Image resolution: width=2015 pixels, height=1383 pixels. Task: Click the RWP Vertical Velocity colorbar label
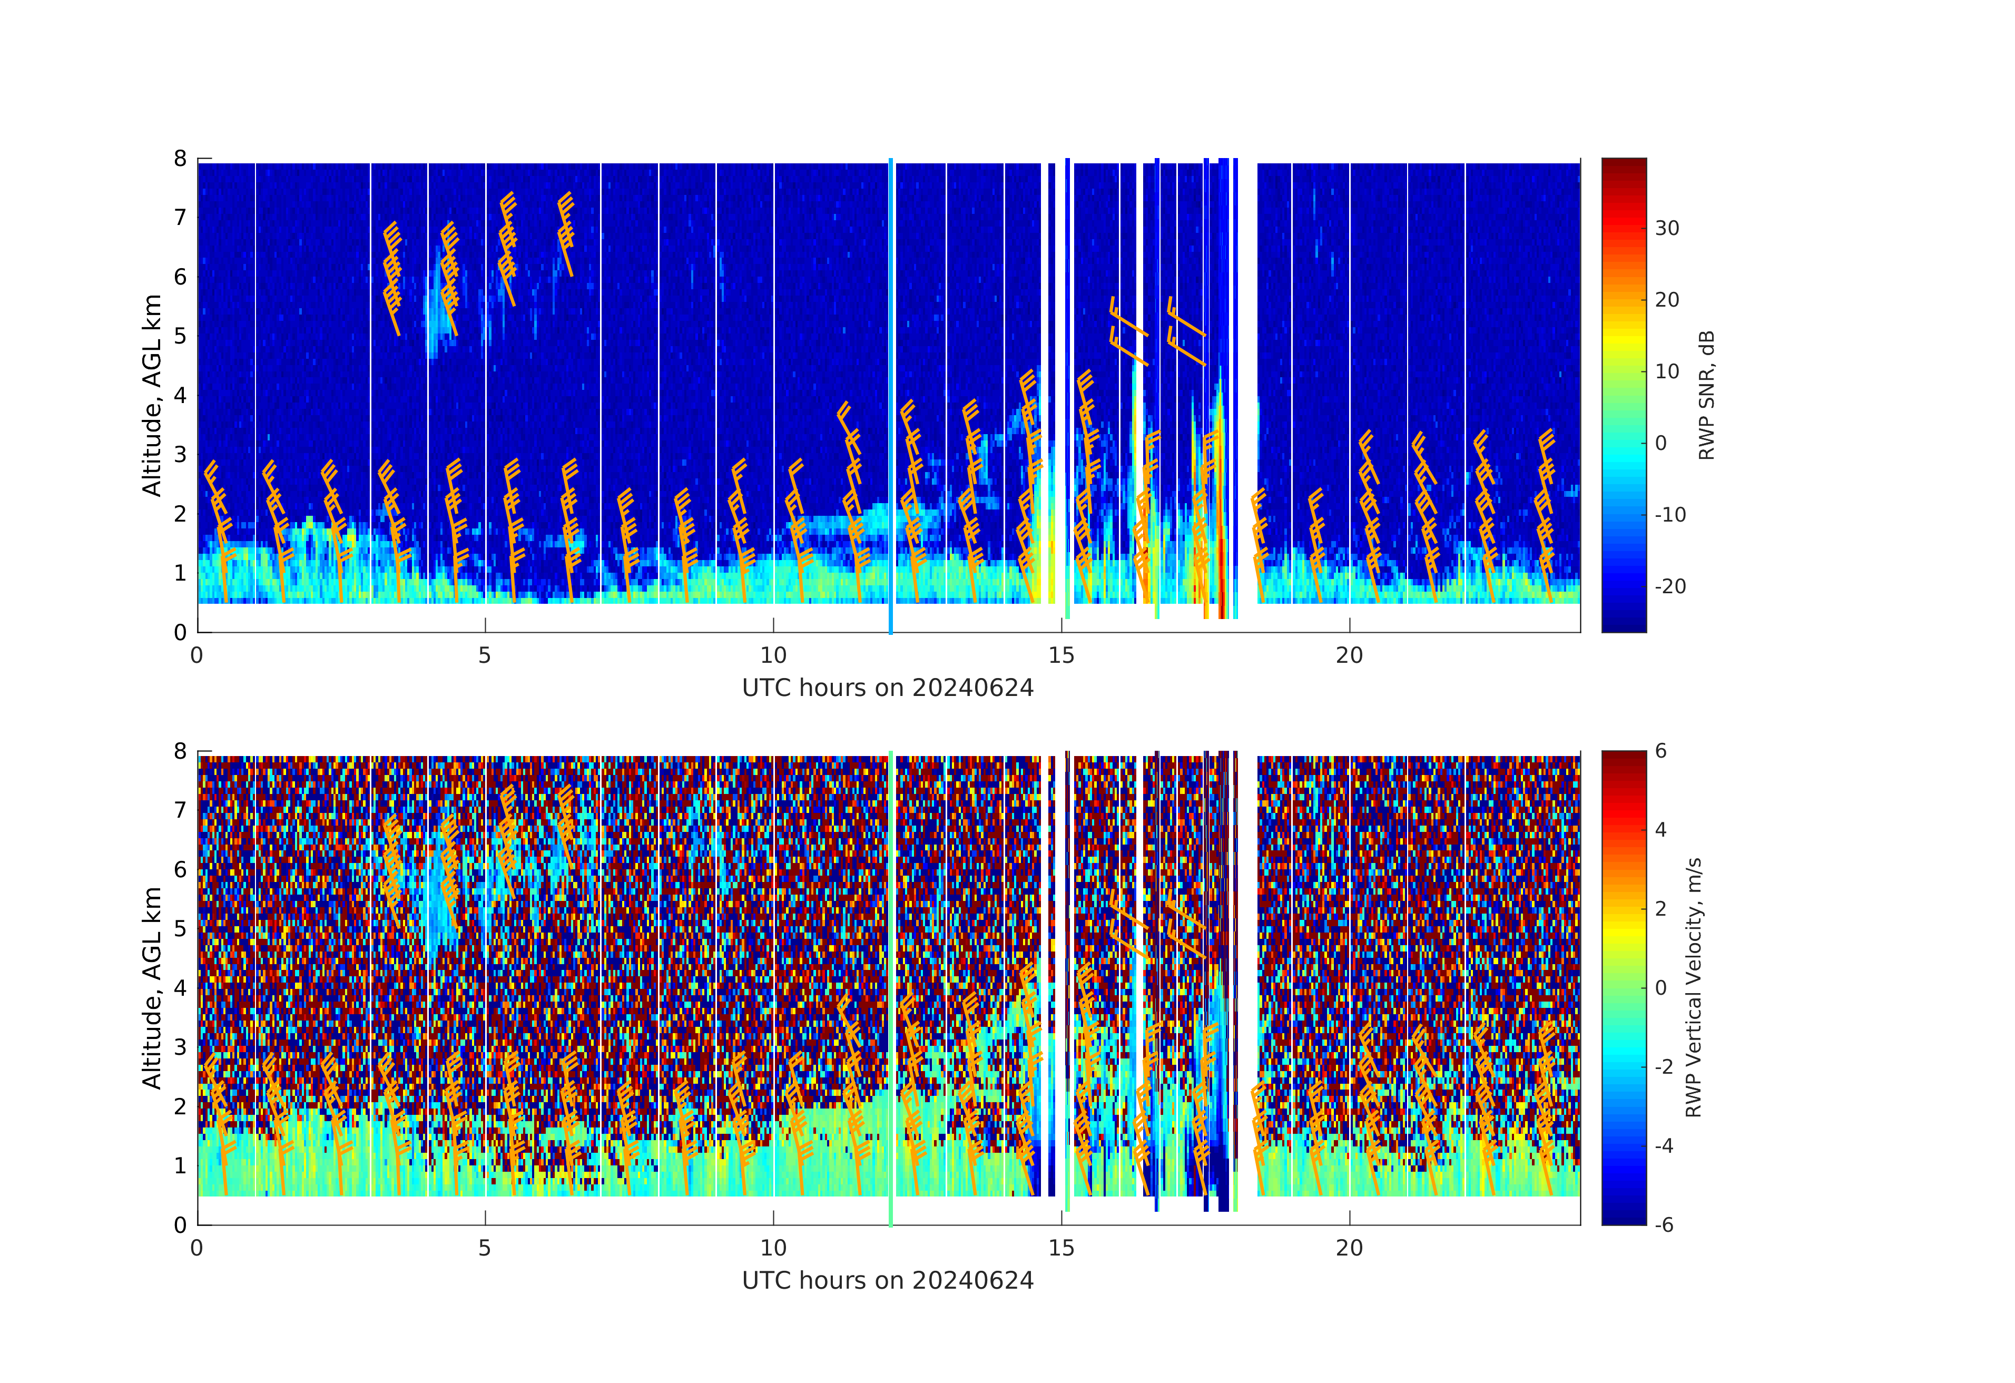pos(1693,988)
